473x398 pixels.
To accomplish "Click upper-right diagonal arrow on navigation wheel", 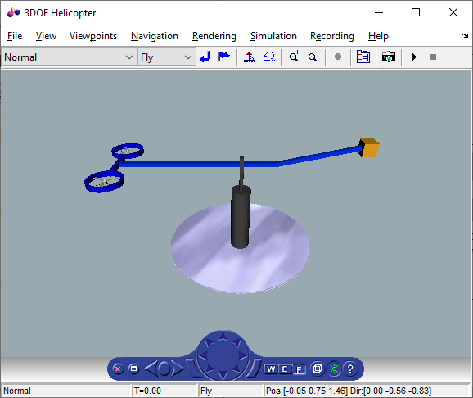I will click(x=236, y=342).
